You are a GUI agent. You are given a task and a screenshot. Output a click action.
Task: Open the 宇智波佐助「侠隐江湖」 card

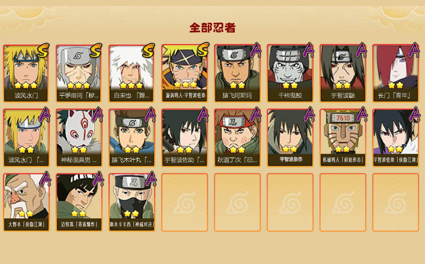395,138
